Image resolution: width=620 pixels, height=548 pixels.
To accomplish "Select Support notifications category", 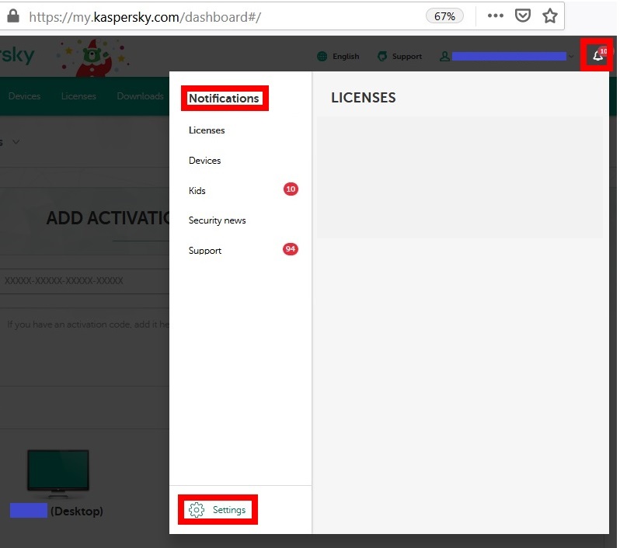I will (205, 251).
